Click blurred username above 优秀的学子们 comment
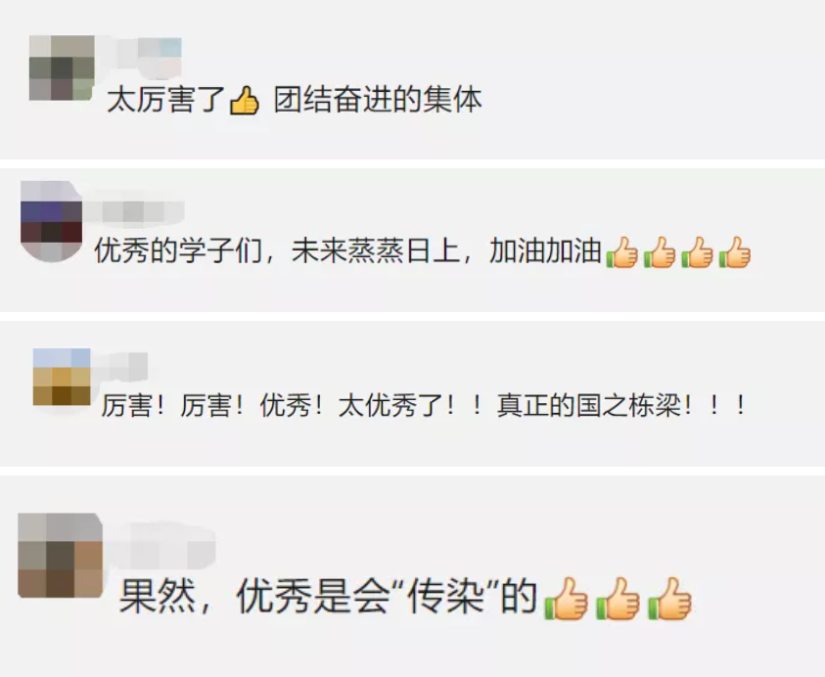 point(133,212)
